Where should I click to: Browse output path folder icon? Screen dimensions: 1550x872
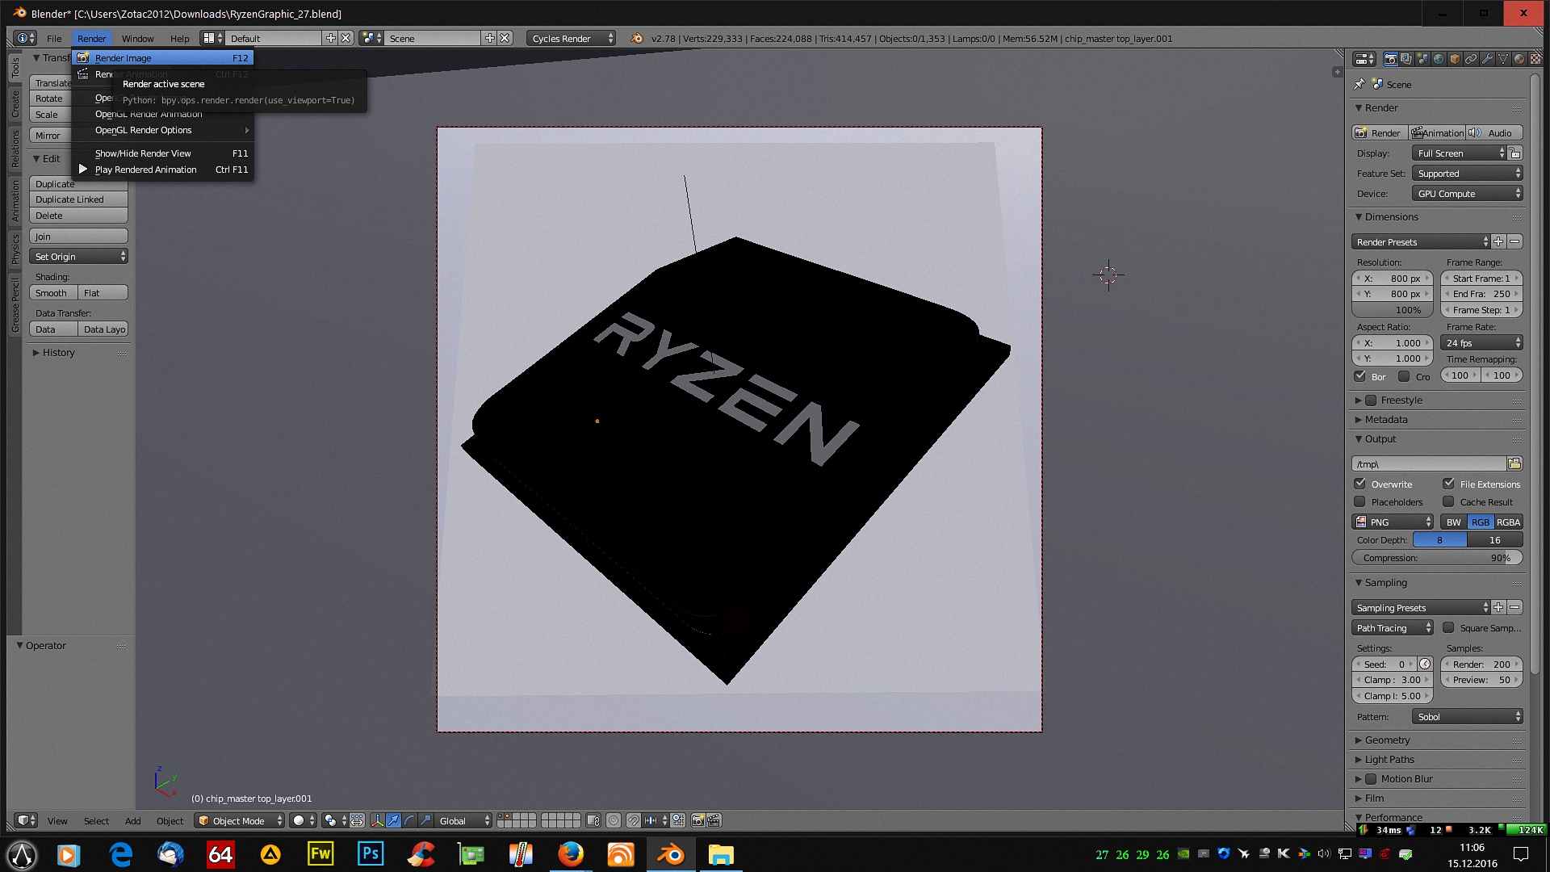coord(1514,463)
